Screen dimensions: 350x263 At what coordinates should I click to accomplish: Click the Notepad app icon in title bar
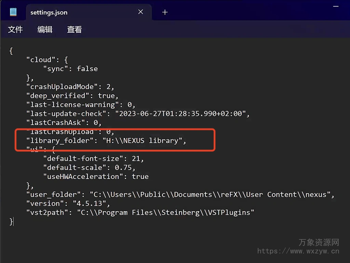(13, 12)
